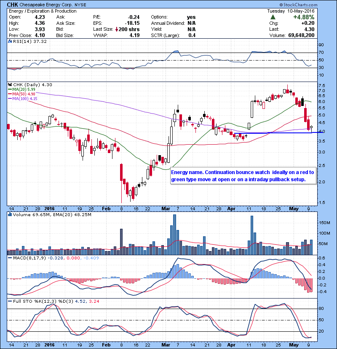Image resolution: width=337 pixels, height=349 pixels.
Task: Click the MACD(8,17,9) legend label
Action: click(x=29, y=258)
